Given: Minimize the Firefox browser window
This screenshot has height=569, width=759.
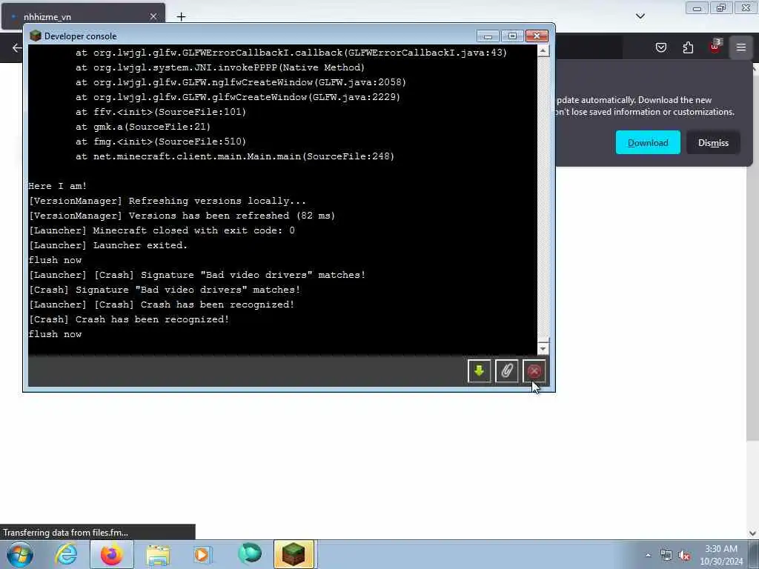Looking at the screenshot, I should (697, 8).
